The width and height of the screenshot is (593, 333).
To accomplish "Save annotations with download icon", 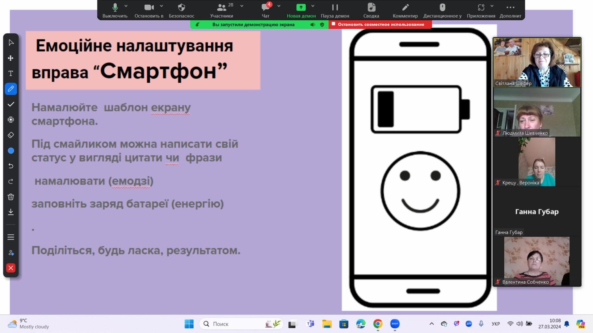I will pos(11,212).
